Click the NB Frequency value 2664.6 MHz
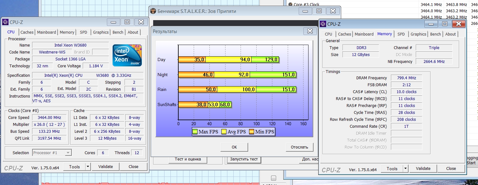Image resolution: width=478 pixels, height=185 pixels. pos(434,62)
